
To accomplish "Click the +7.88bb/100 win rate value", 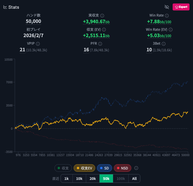I will (x=159, y=22).
